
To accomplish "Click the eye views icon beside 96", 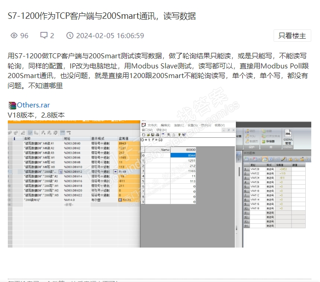I will tap(14, 36).
